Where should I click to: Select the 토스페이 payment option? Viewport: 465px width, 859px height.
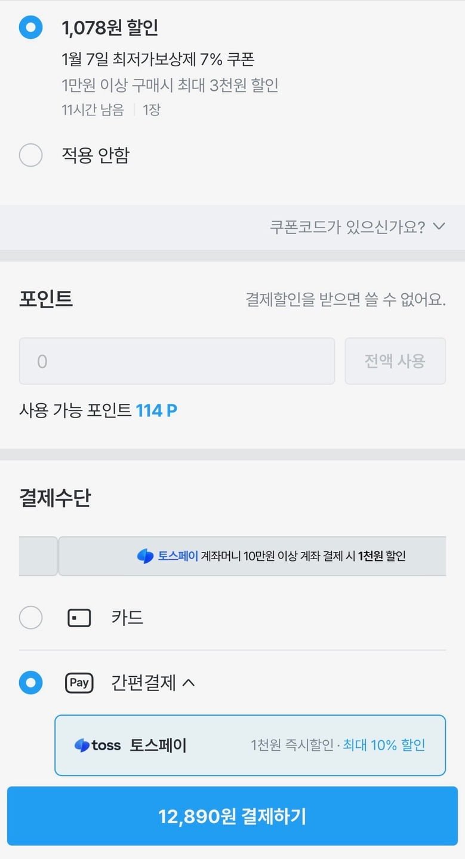pyautogui.click(x=250, y=746)
